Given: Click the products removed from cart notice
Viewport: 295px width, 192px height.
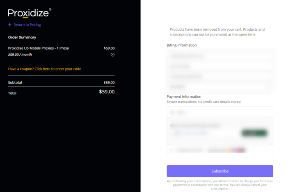Looking at the screenshot, I should pyautogui.click(x=217, y=32).
